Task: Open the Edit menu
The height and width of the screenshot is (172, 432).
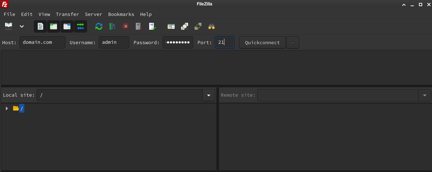Action: click(27, 14)
